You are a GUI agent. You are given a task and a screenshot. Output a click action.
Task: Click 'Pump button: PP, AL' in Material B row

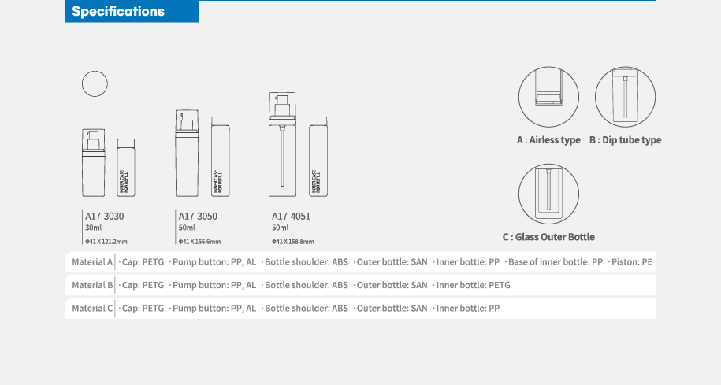coord(213,285)
